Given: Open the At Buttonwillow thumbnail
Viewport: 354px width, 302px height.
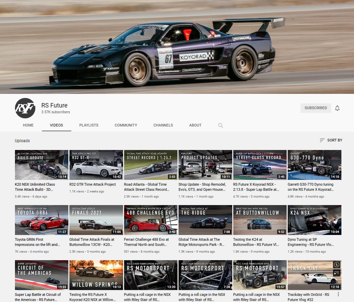Looking at the screenshot, I should coord(260,220).
